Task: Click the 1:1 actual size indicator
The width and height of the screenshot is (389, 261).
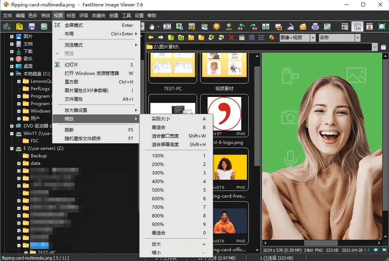Action: coord(367,250)
